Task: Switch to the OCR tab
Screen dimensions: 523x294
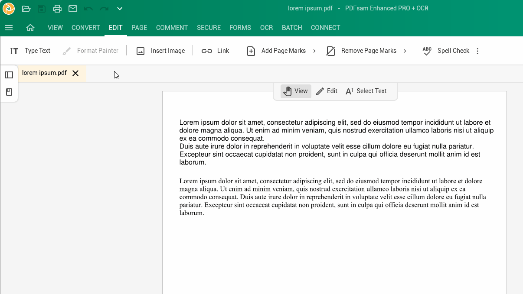Action: 266,28
